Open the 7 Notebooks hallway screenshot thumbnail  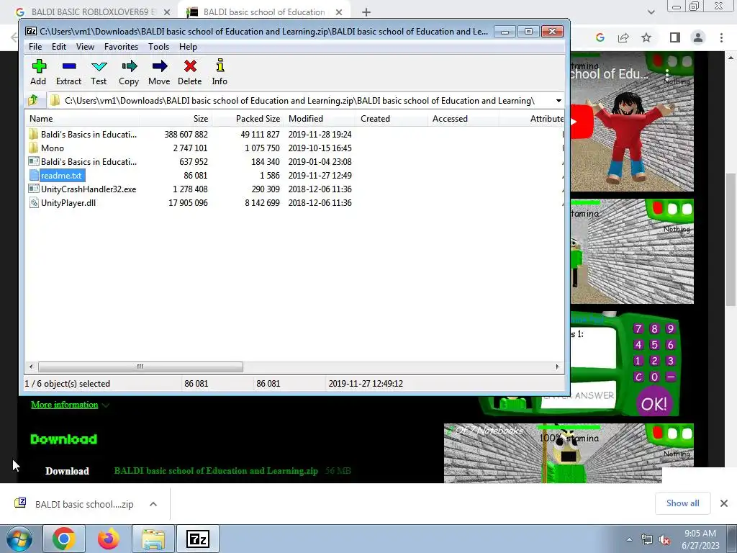coord(569,454)
